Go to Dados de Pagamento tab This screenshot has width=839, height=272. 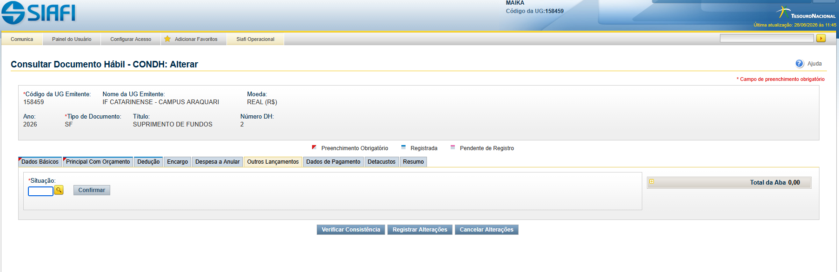tap(333, 162)
